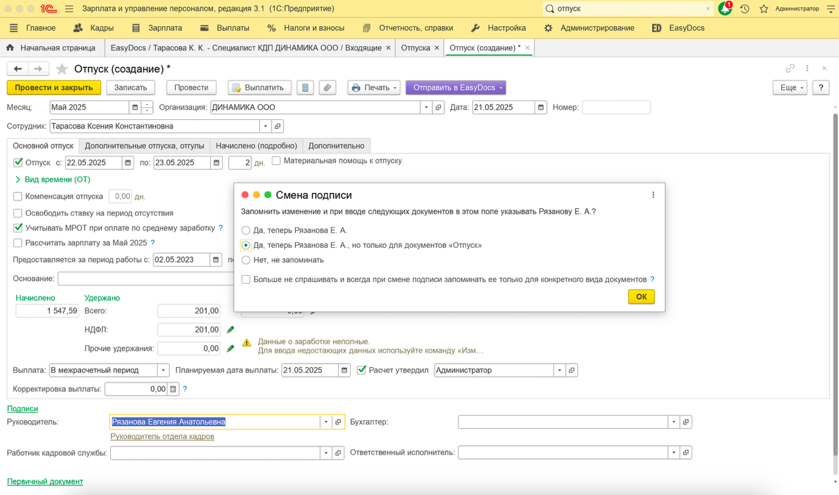Enable 'Больше не спрашивать' checkbox
Image resolution: width=839 pixels, height=495 pixels.
pos(246,279)
